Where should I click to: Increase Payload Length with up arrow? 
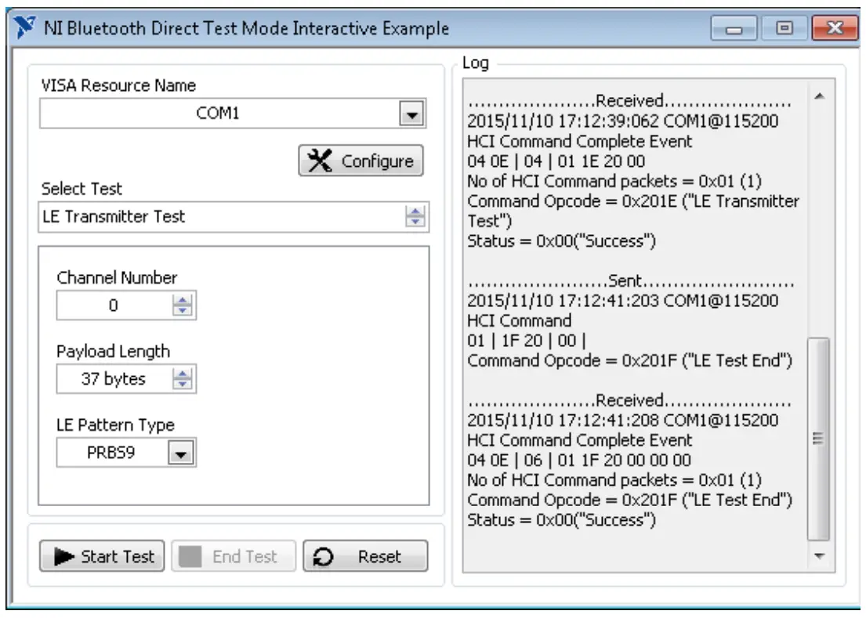pos(183,374)
